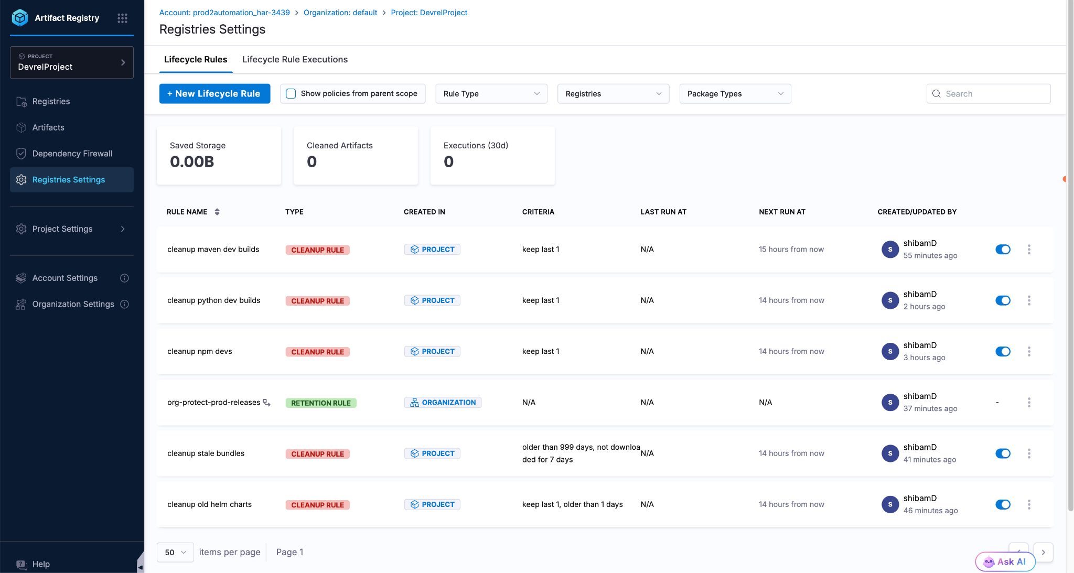Click the Organization Settings icon
Viewport: 1074px width, 573px height.
tap(21, 305)
